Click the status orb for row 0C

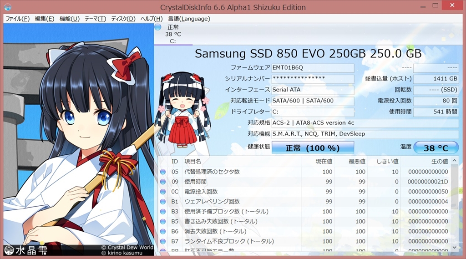tap(163, 192)
